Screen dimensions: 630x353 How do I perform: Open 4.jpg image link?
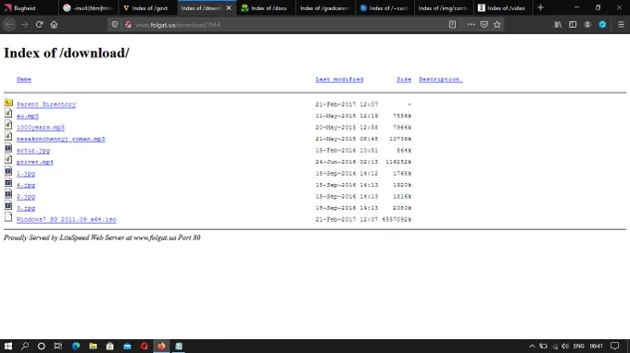26,185
